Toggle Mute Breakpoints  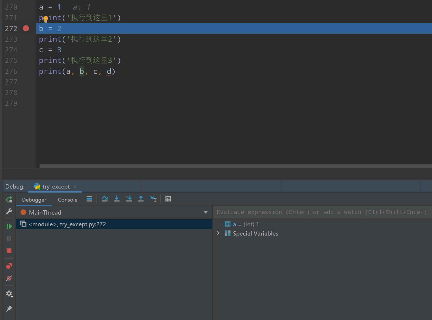[9, 278]
